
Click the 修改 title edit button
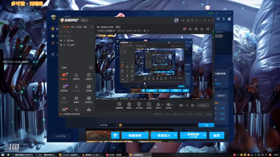click(118, 27)
